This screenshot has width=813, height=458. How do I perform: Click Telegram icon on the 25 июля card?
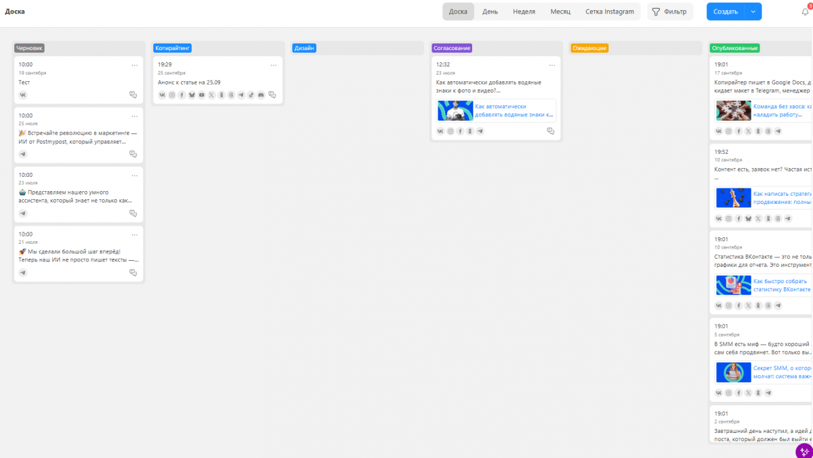(x=23, y=154)
